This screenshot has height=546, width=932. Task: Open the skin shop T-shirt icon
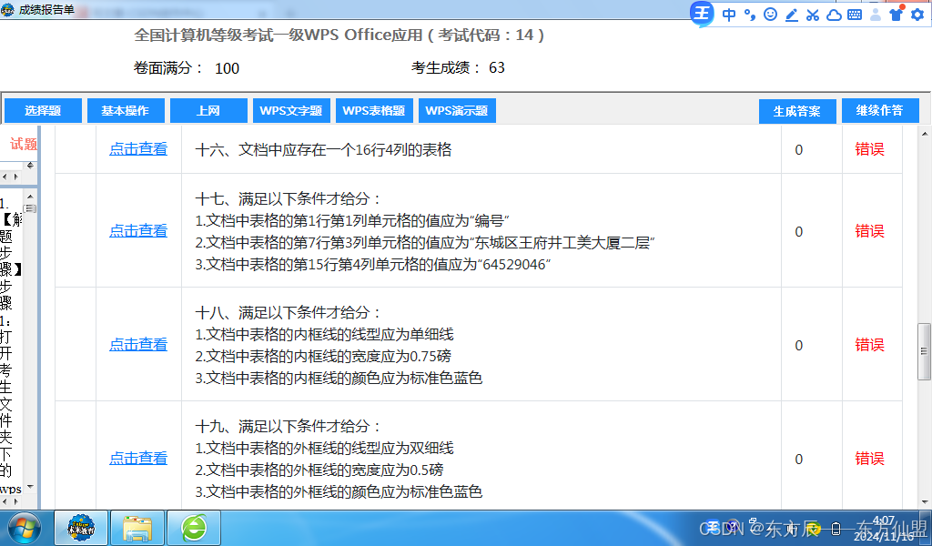tap(897, 15)
